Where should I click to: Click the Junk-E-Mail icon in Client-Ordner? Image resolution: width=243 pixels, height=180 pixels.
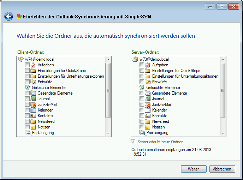pyautogui.click(x=33, y=104)
